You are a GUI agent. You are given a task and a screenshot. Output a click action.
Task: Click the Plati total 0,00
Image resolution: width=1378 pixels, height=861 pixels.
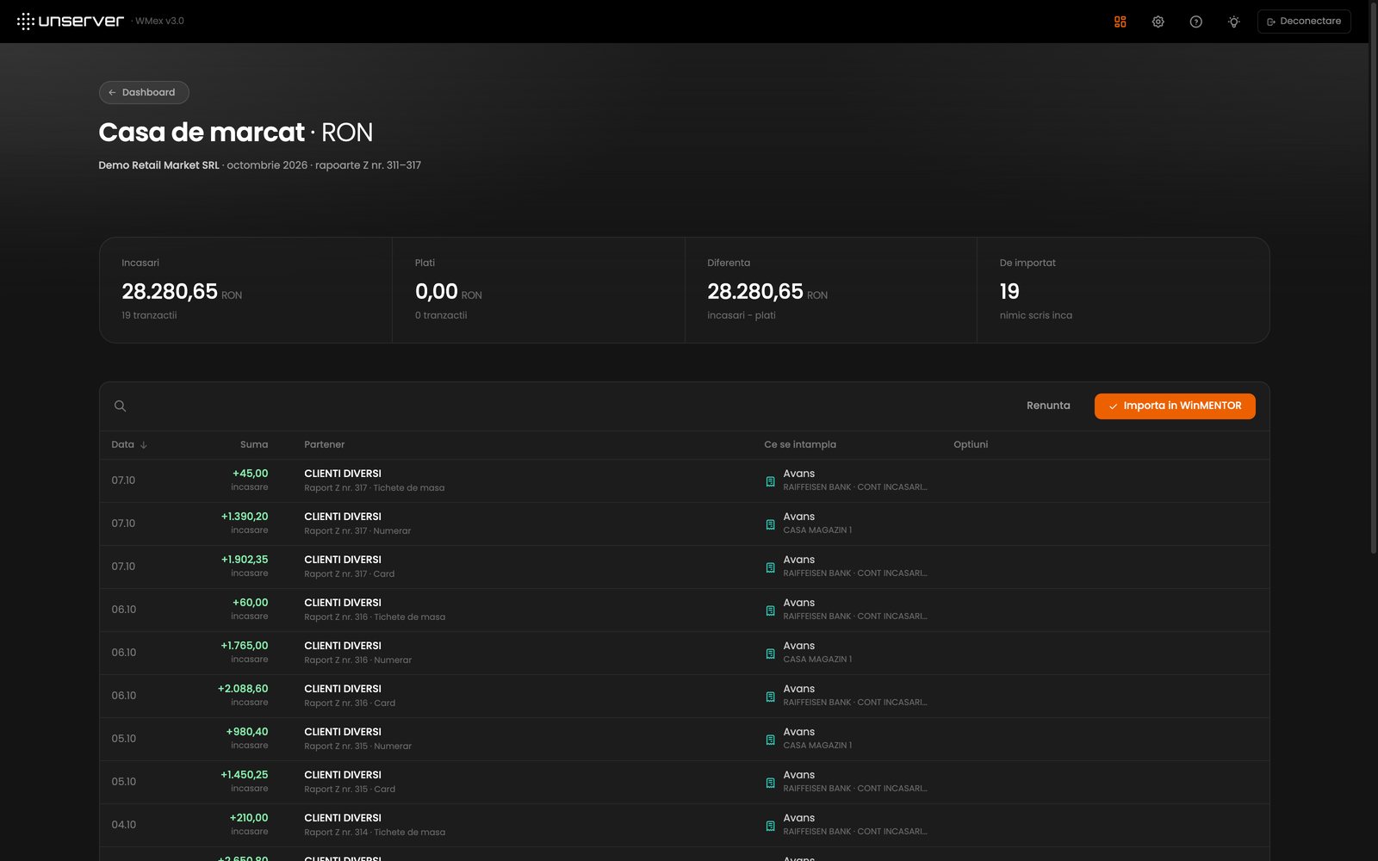click(x=437, y=292)
